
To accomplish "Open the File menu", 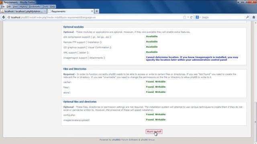I will [3, 6].
